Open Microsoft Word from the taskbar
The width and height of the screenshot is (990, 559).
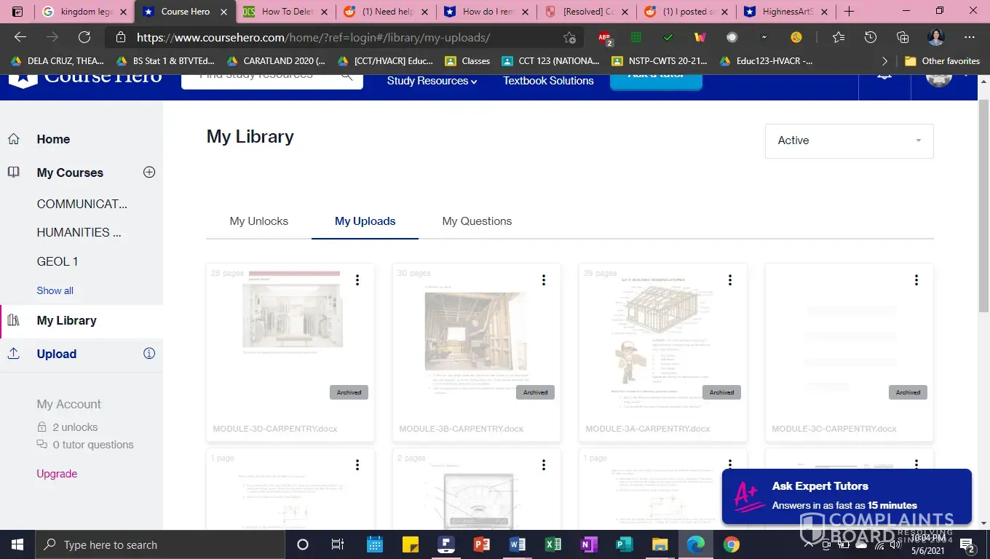click(518, 544)
